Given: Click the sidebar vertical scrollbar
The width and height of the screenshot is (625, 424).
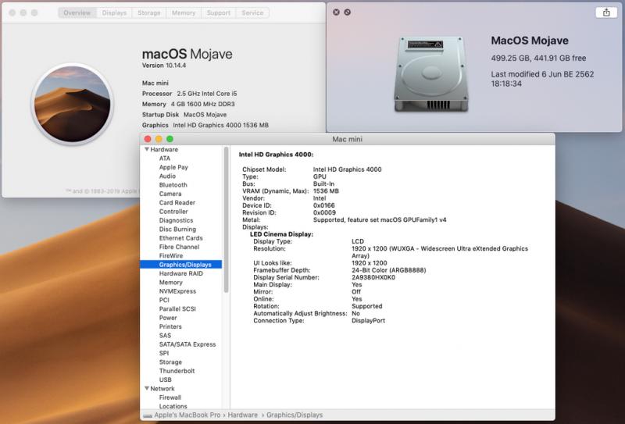Looking at the screenshot, I should (x=227, y=219).
